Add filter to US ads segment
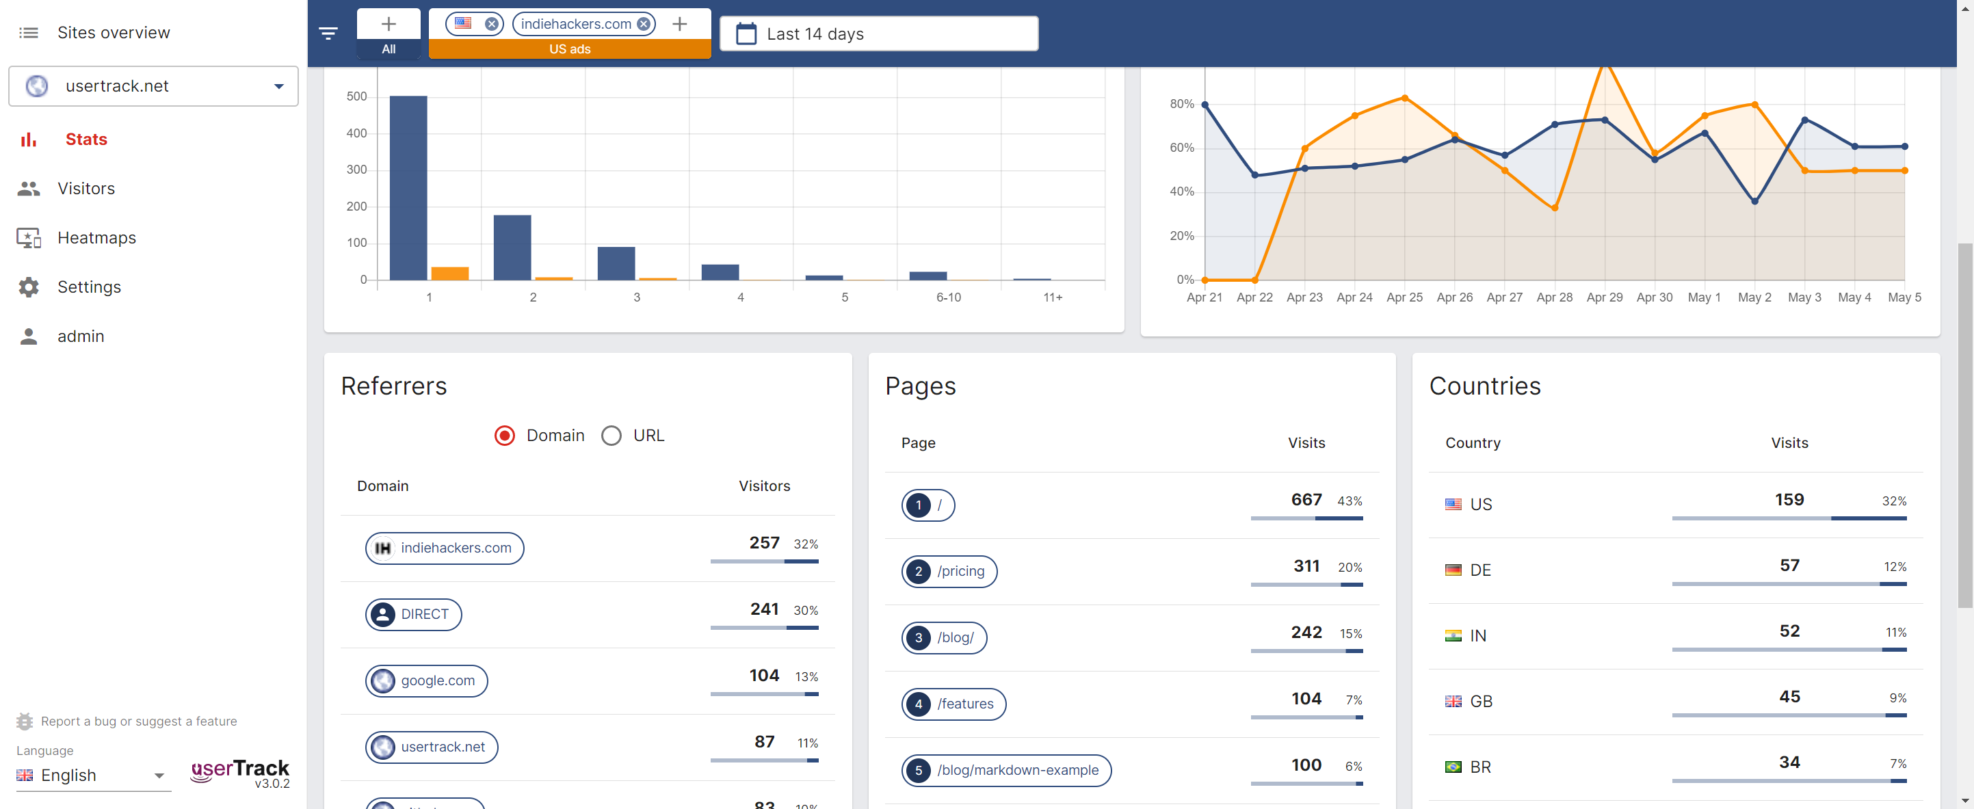Image resolution: width=1974 pixels, height=809 pixels. [x=680, y=25]
